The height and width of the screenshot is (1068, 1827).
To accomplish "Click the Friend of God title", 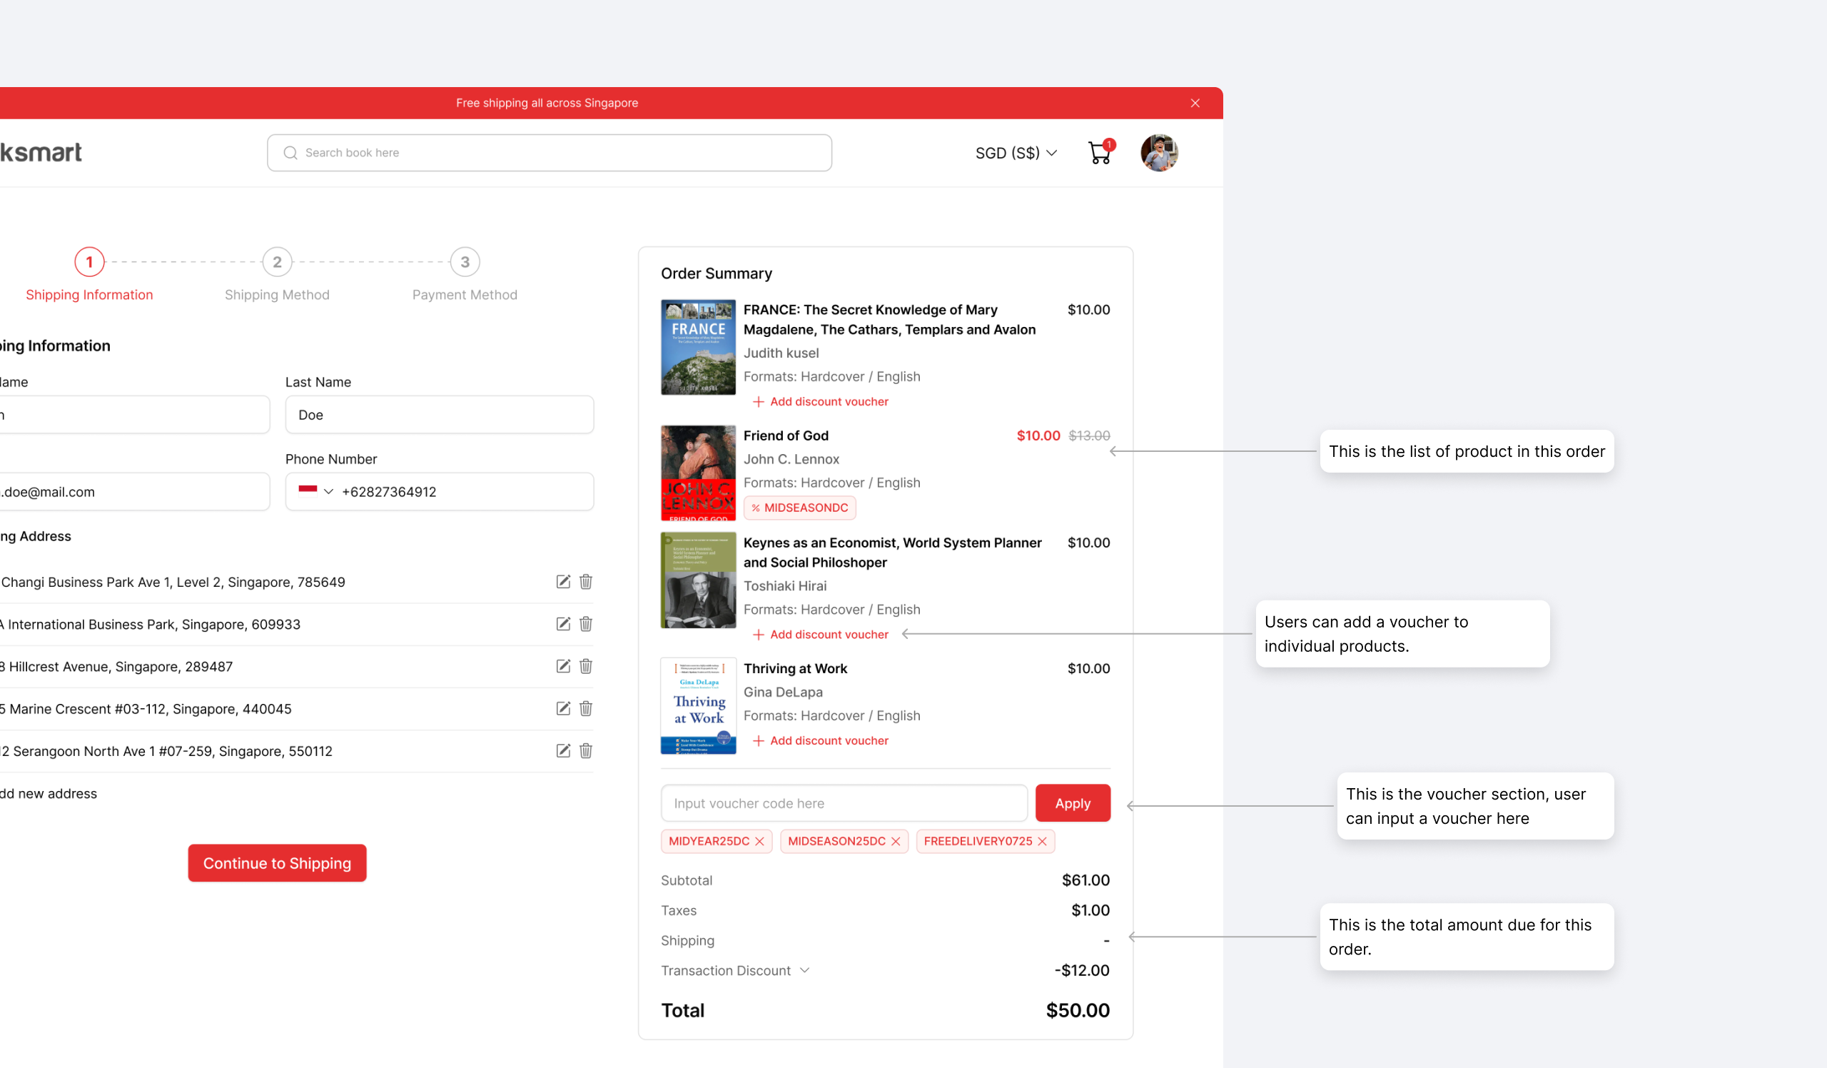I will click(x=786, y=435).
